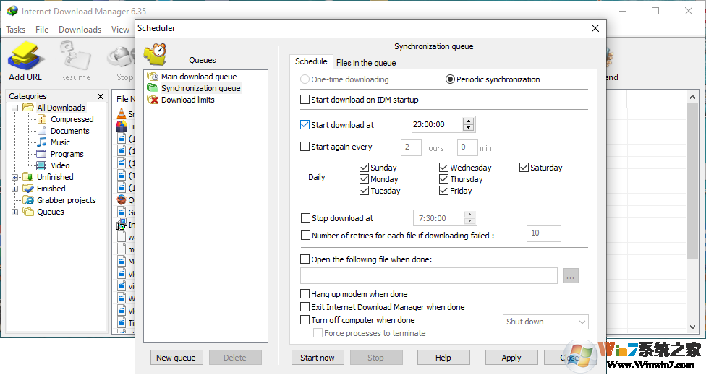Enable Start download on IDM startup
Viewport: 706px width, 375px height.
pos(305,100)
